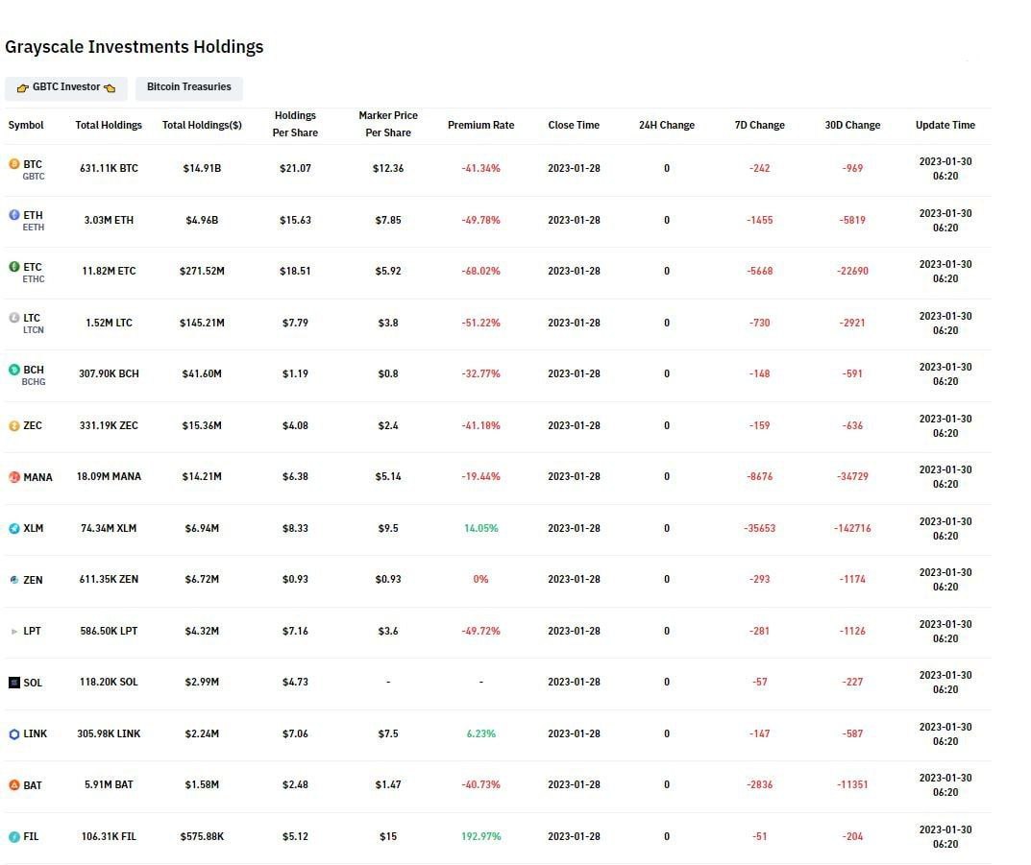Select the '-68.02%' premium rate for ETC
Viewport: 1031px width, 865px height.
coord(480,271)
